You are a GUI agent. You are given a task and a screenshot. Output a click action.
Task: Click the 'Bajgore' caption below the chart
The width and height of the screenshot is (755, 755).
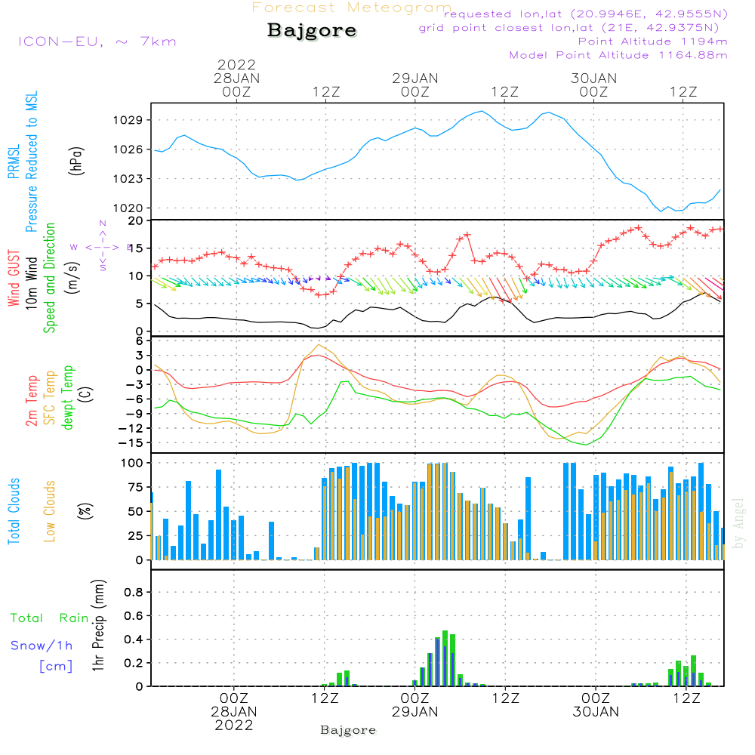[348, 730]
